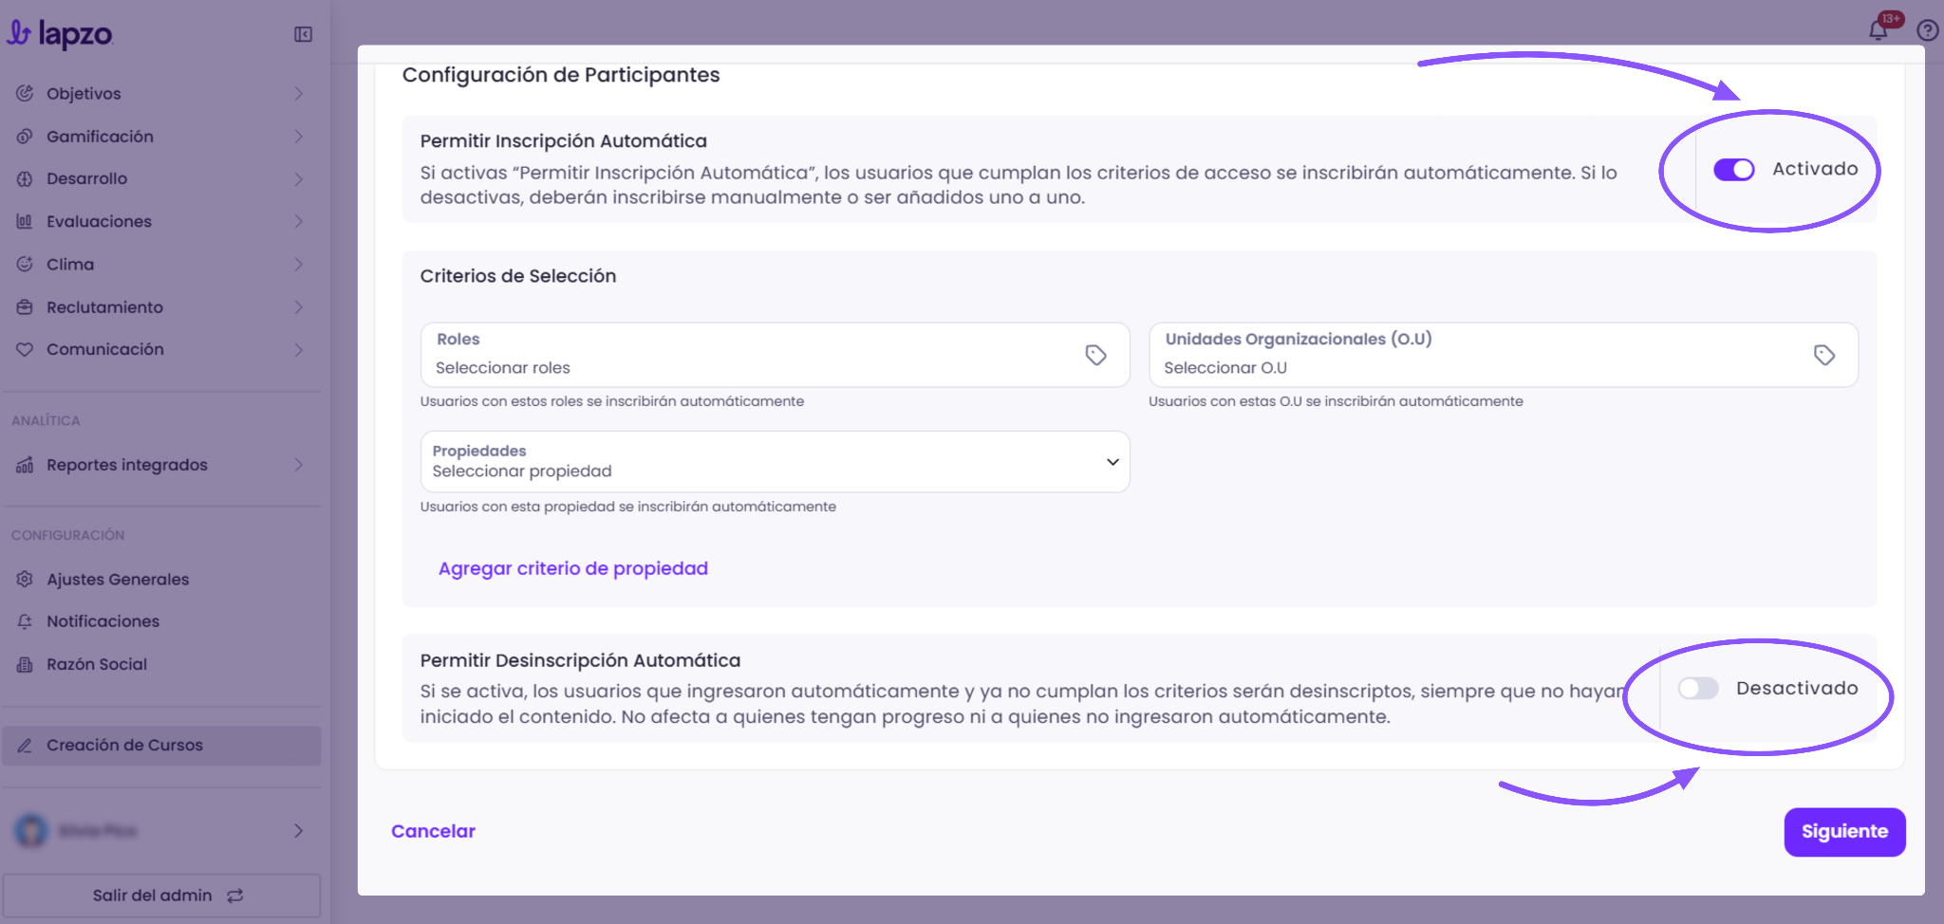Expand the Desarrollo chevron
The height and width of the screenshot is (924, 1944).
click(x=298, y=178)
